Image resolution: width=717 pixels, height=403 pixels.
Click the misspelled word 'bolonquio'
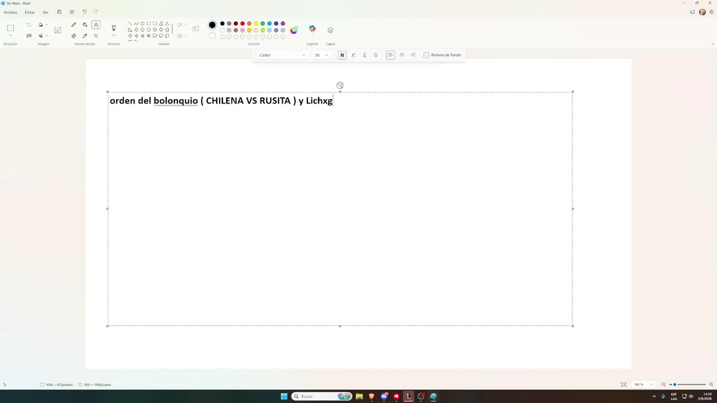pos(176,101)
